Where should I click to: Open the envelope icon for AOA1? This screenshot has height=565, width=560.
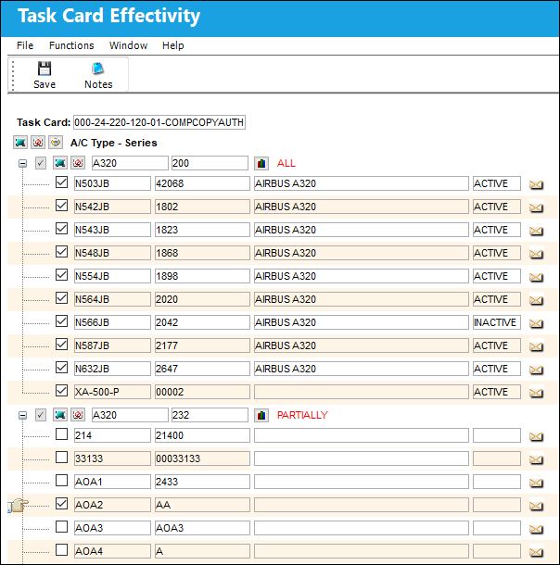(536, 483)
